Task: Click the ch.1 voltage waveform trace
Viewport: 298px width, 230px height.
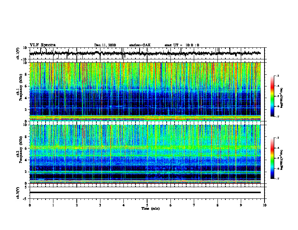Action: [145, 53]
